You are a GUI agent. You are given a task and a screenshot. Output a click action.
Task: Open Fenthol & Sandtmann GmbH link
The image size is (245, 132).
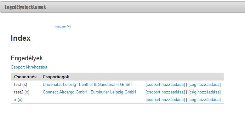tap(105, 85)
